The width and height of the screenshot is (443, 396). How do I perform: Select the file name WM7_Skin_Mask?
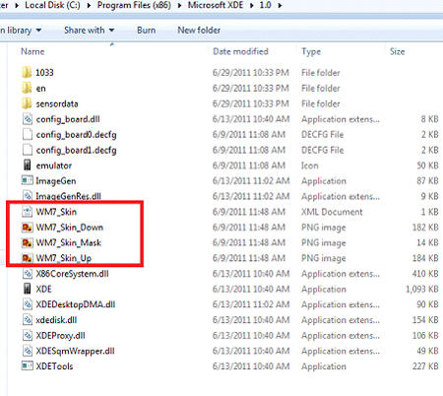(69, 242)
